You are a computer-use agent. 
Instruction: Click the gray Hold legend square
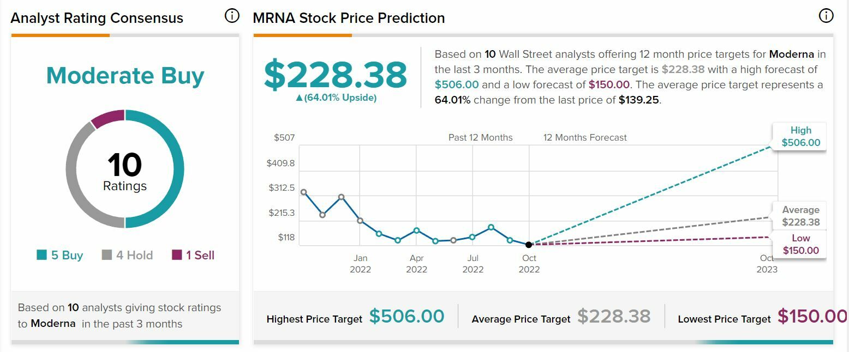pyautogui.click(x=107, y=255)
